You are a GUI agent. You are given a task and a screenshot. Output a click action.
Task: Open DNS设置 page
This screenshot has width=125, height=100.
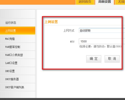tap(17, 71)
